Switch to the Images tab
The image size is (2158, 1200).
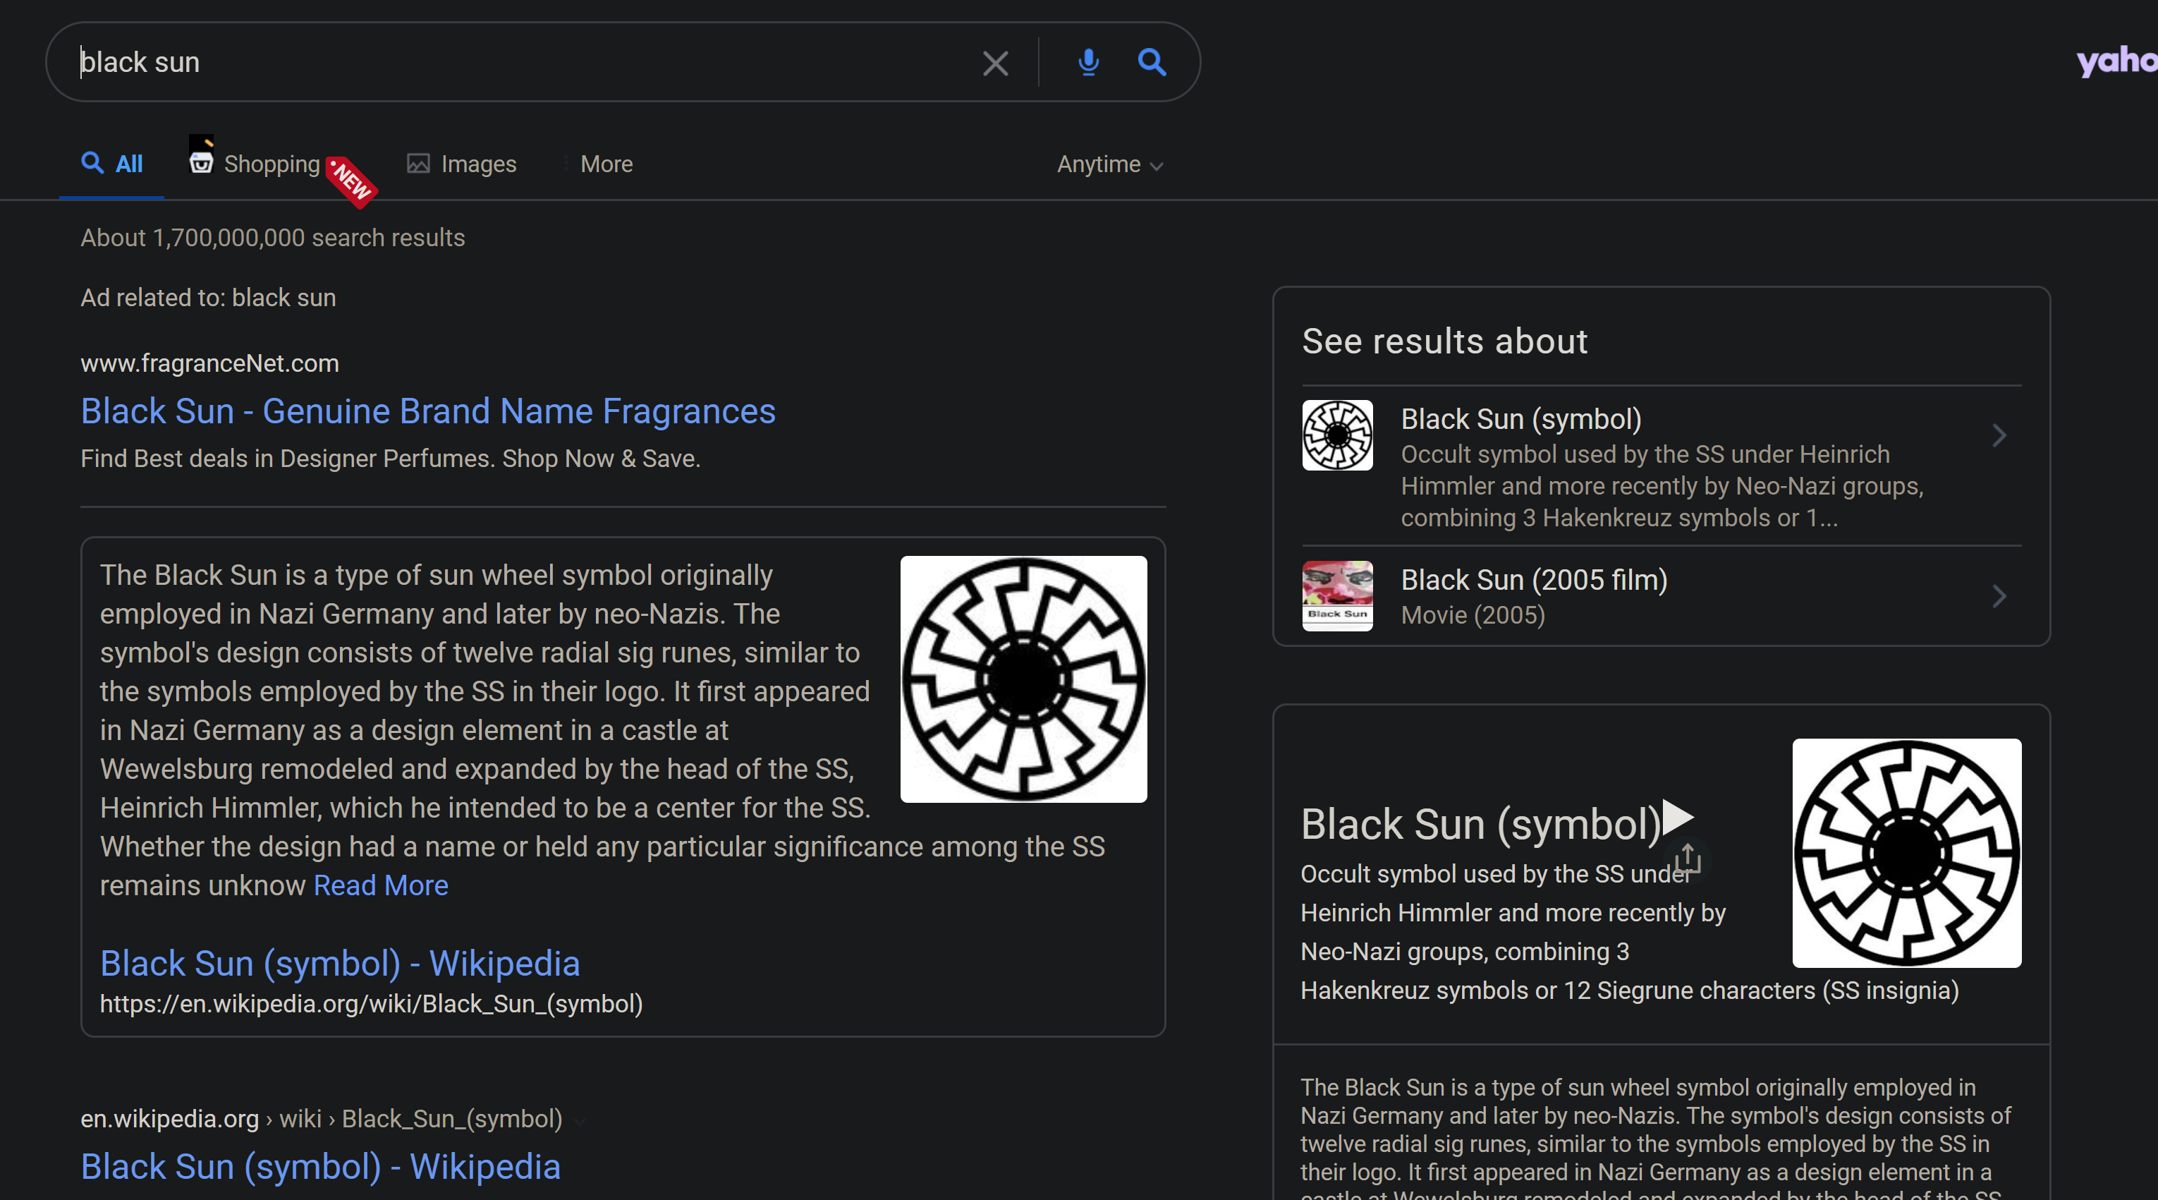pyautogui.click(x=462, y=164)
